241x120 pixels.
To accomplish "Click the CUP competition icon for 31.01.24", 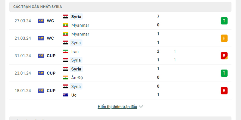I will (41, 55).
